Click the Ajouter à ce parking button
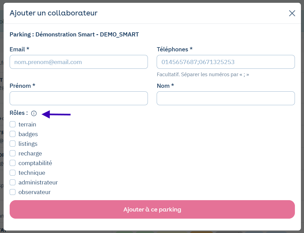The height and width of the screenshot is (233, 304). tap(152, 210)
